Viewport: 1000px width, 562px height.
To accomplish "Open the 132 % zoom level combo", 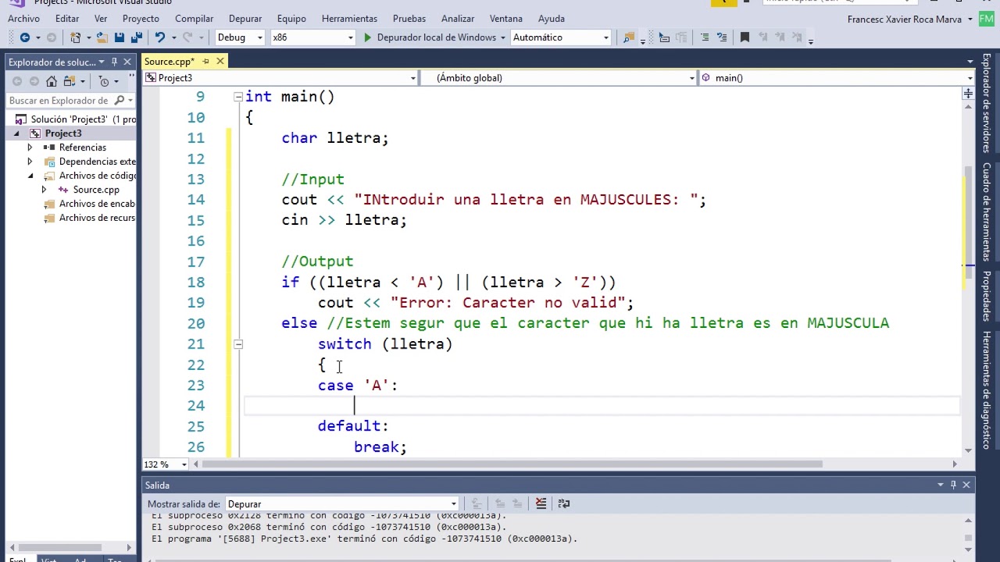I will point(166,464).
